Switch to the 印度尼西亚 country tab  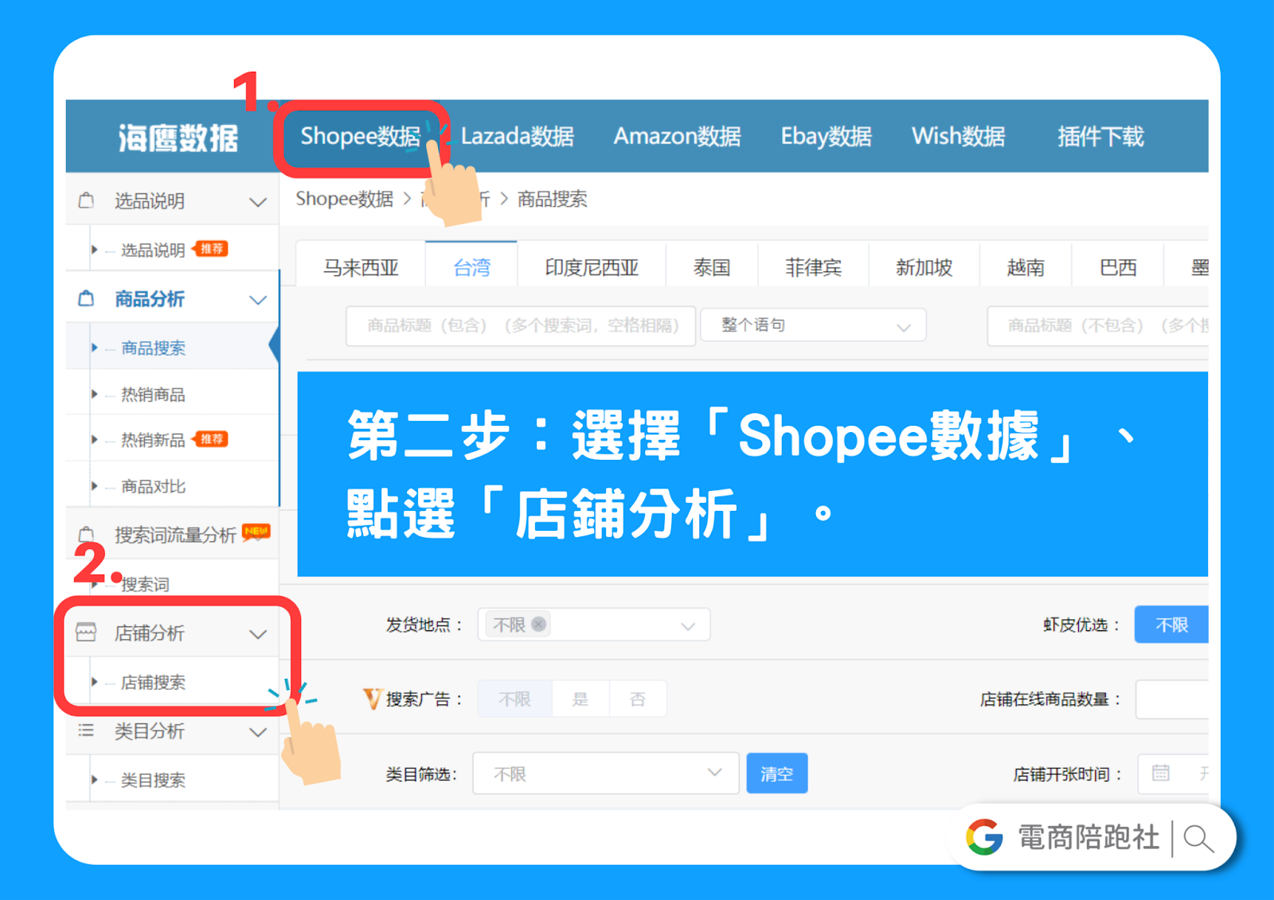point(592,267)
